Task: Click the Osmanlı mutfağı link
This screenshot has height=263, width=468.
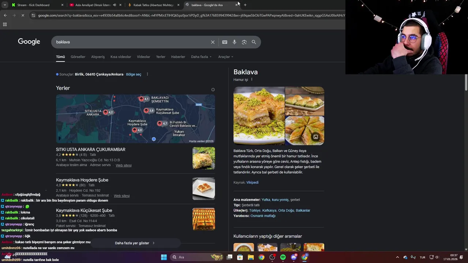Action: coord(263,216)
